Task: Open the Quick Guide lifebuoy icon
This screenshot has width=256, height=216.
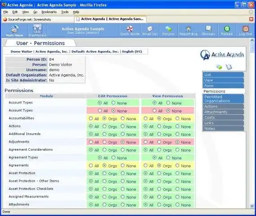Action: (x=130, y=29)
